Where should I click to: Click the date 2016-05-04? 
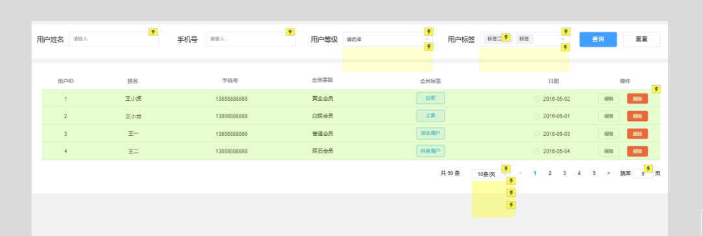tap(557, 151)
